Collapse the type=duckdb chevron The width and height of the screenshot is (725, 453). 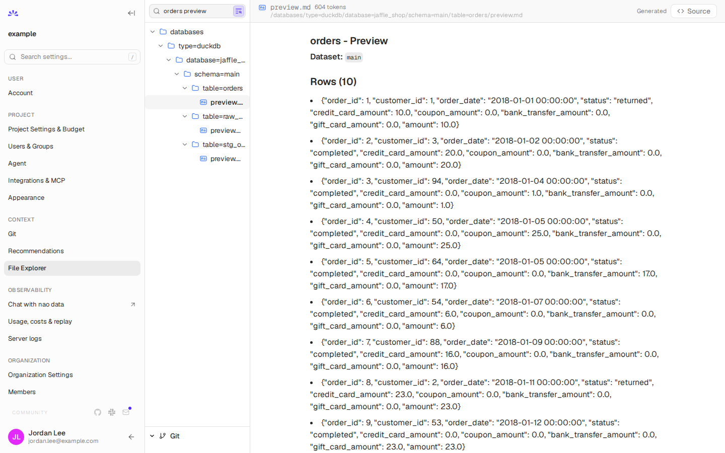pos(161,46)
